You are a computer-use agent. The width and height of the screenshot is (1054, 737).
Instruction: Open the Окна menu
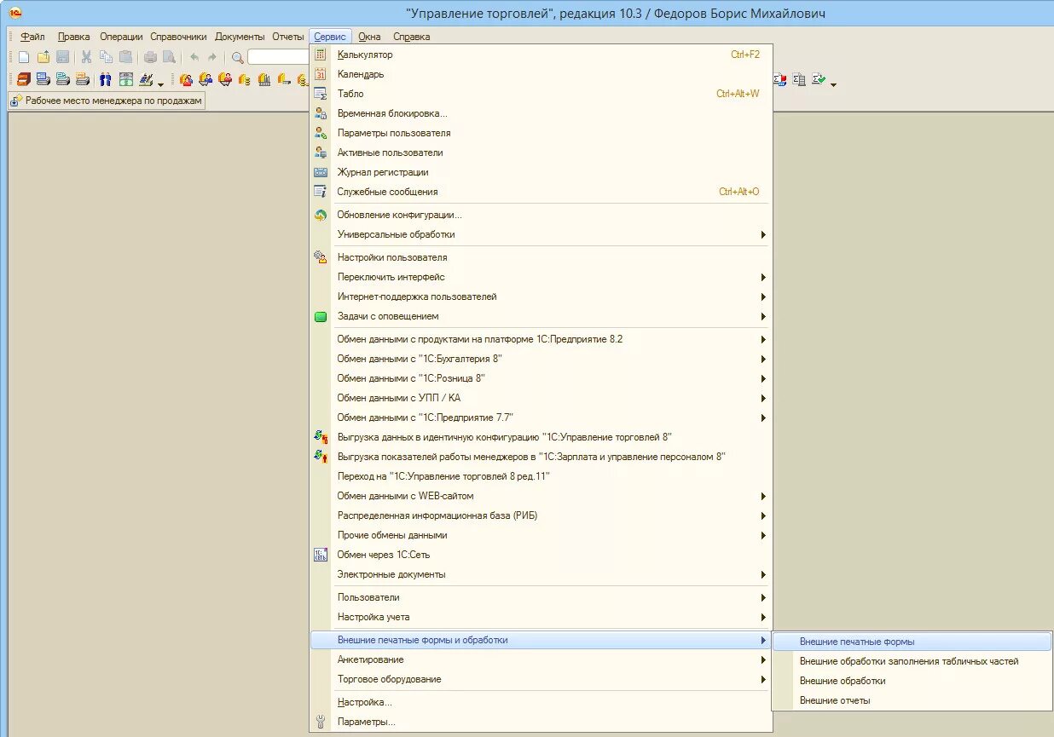pyautogui.click(x=369, y=37)
